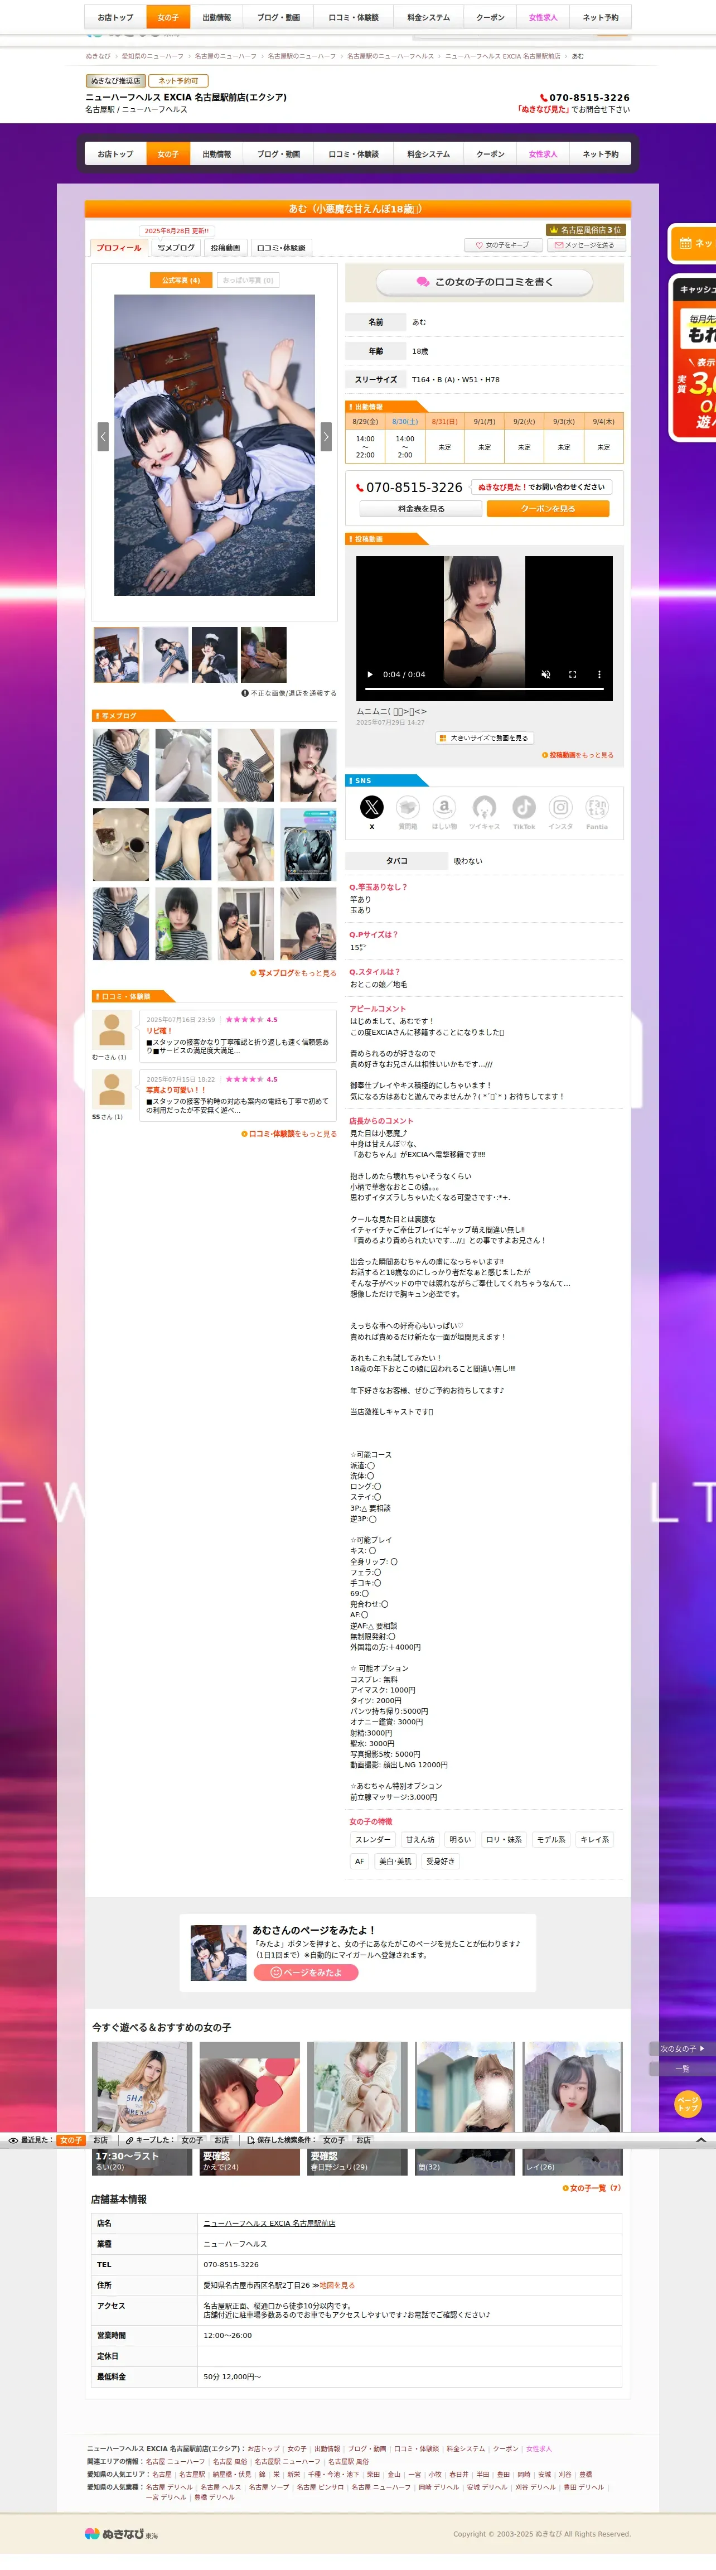Select the プロフィール tab
The height and width of the screenshot is (2570, 716).
pyautogui.click(x=119, y=248)
